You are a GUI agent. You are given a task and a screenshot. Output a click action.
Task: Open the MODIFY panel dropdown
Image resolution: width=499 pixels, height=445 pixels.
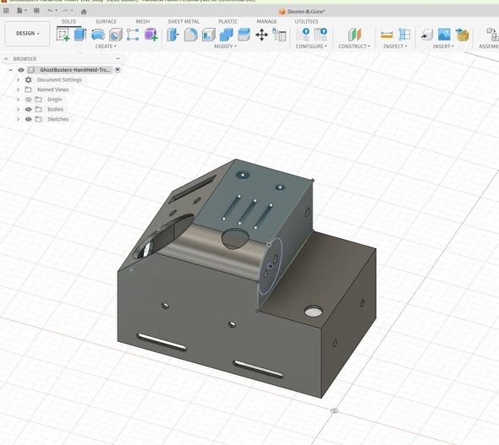coord(225,46)
